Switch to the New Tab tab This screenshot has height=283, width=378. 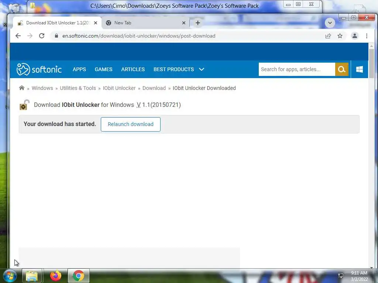(x=145, y=23)
